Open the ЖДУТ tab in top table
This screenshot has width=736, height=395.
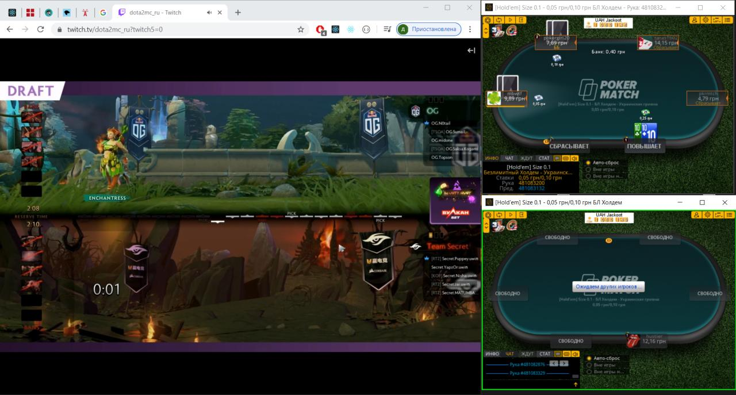point(527,158)
